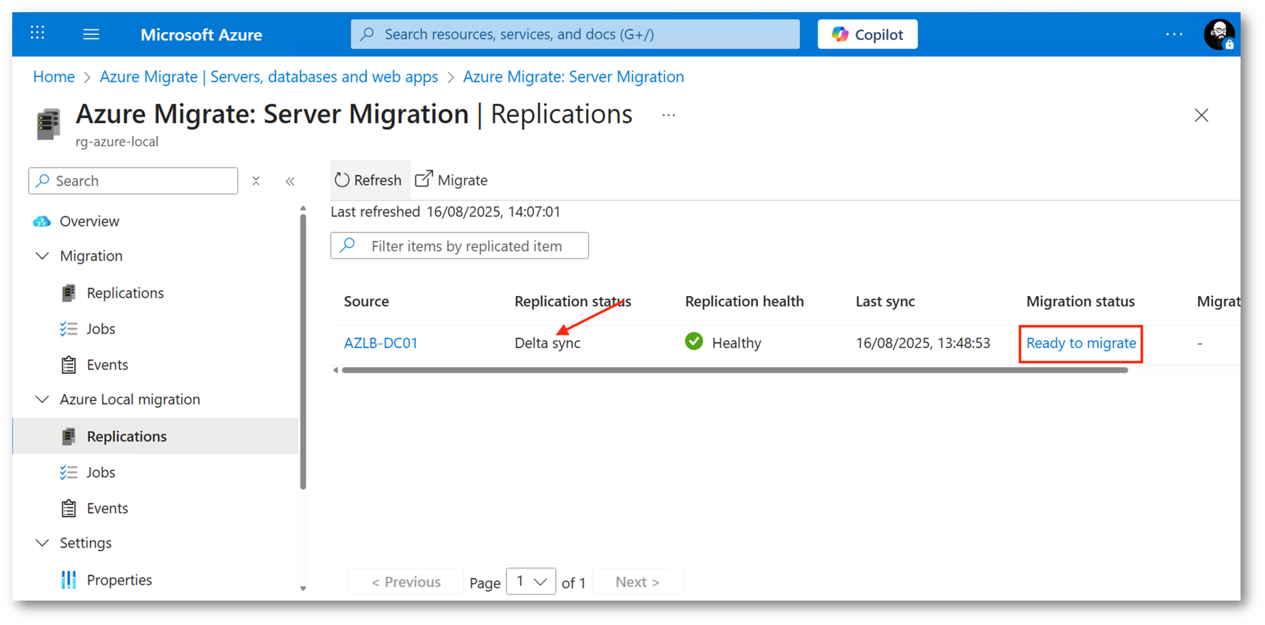Sort by the Source column header
Viewport: 1265px width, 625px height.
point(366,301)
